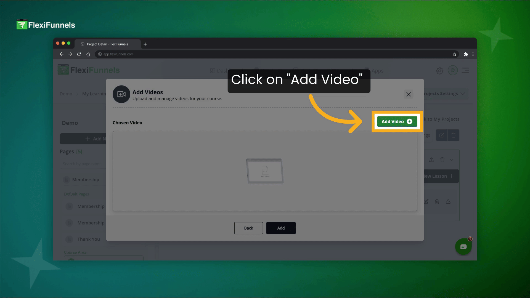
Task: Open the browser extensions puzzle icon
Action: tap(466, 54)
